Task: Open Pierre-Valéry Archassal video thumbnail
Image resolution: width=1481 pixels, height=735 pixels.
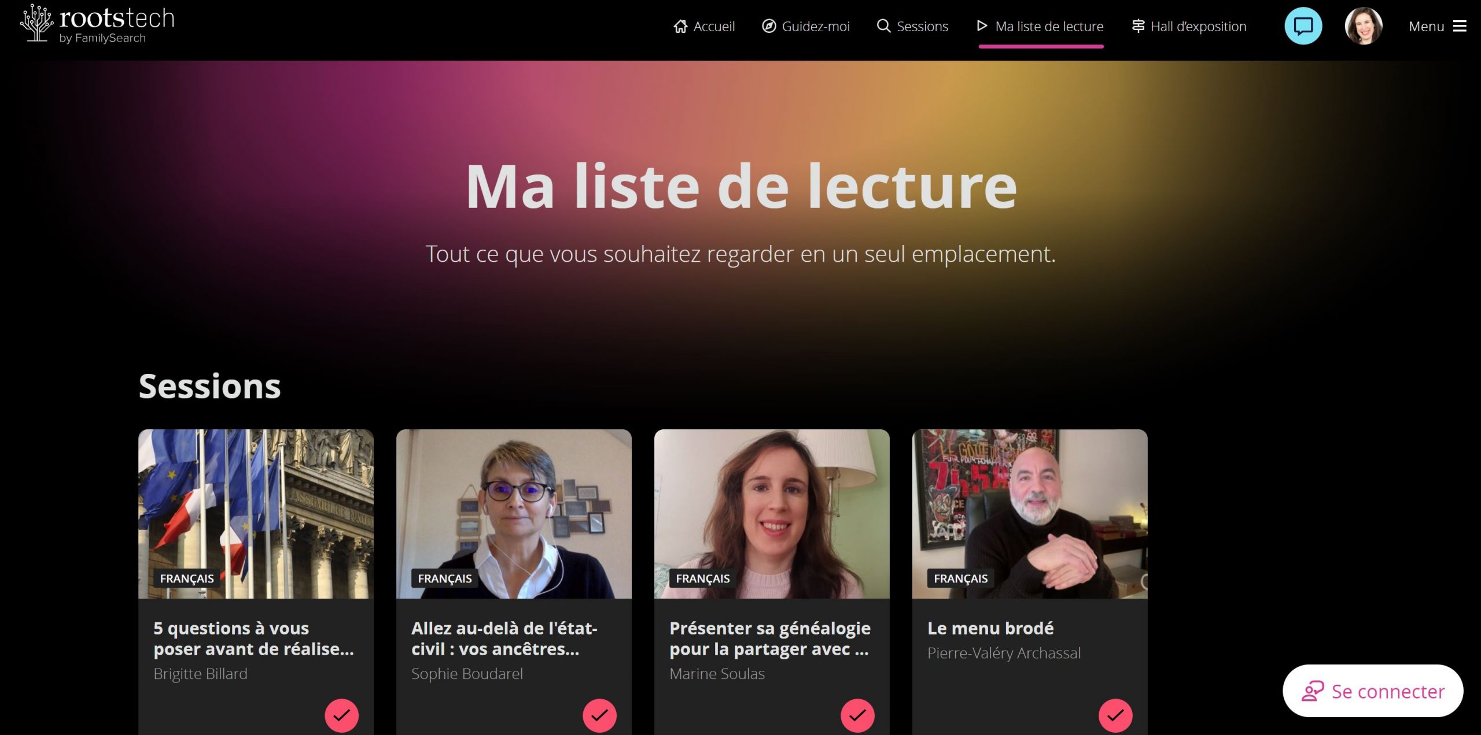Action: click(x=1030, y=514)
